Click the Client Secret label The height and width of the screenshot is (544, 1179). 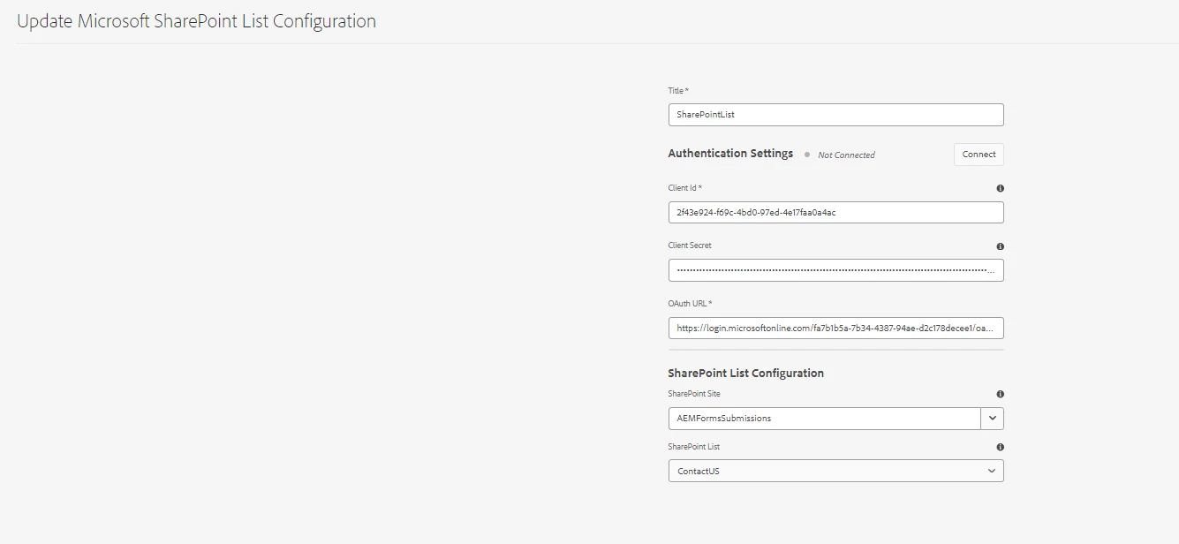click(690, 246)
